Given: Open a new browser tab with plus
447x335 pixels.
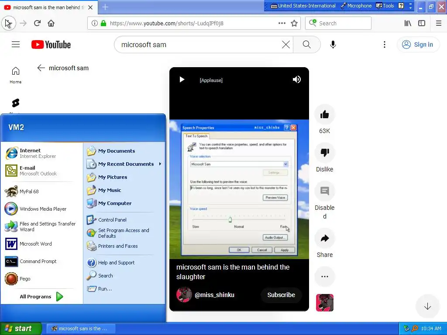Looking at the screenshot, I should (105, 7).
